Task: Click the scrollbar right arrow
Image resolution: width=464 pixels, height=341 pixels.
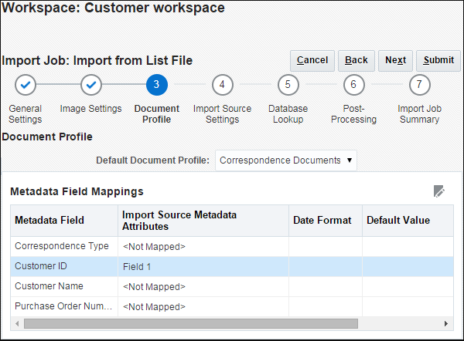Action: click(x=447, y=323)
